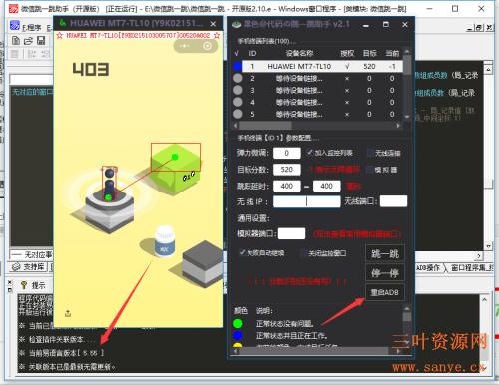Click the mini-program more options dots
The width and height of the screenshot is (499, 385).
pos(184,46)
